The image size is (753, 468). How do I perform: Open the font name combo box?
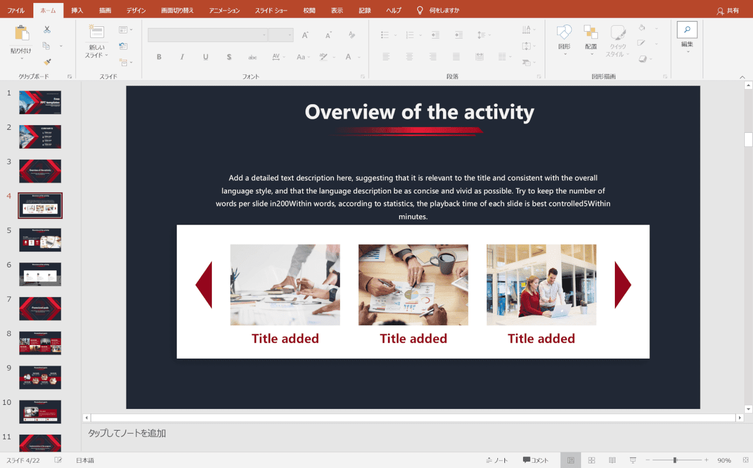(x=208, y=35)
